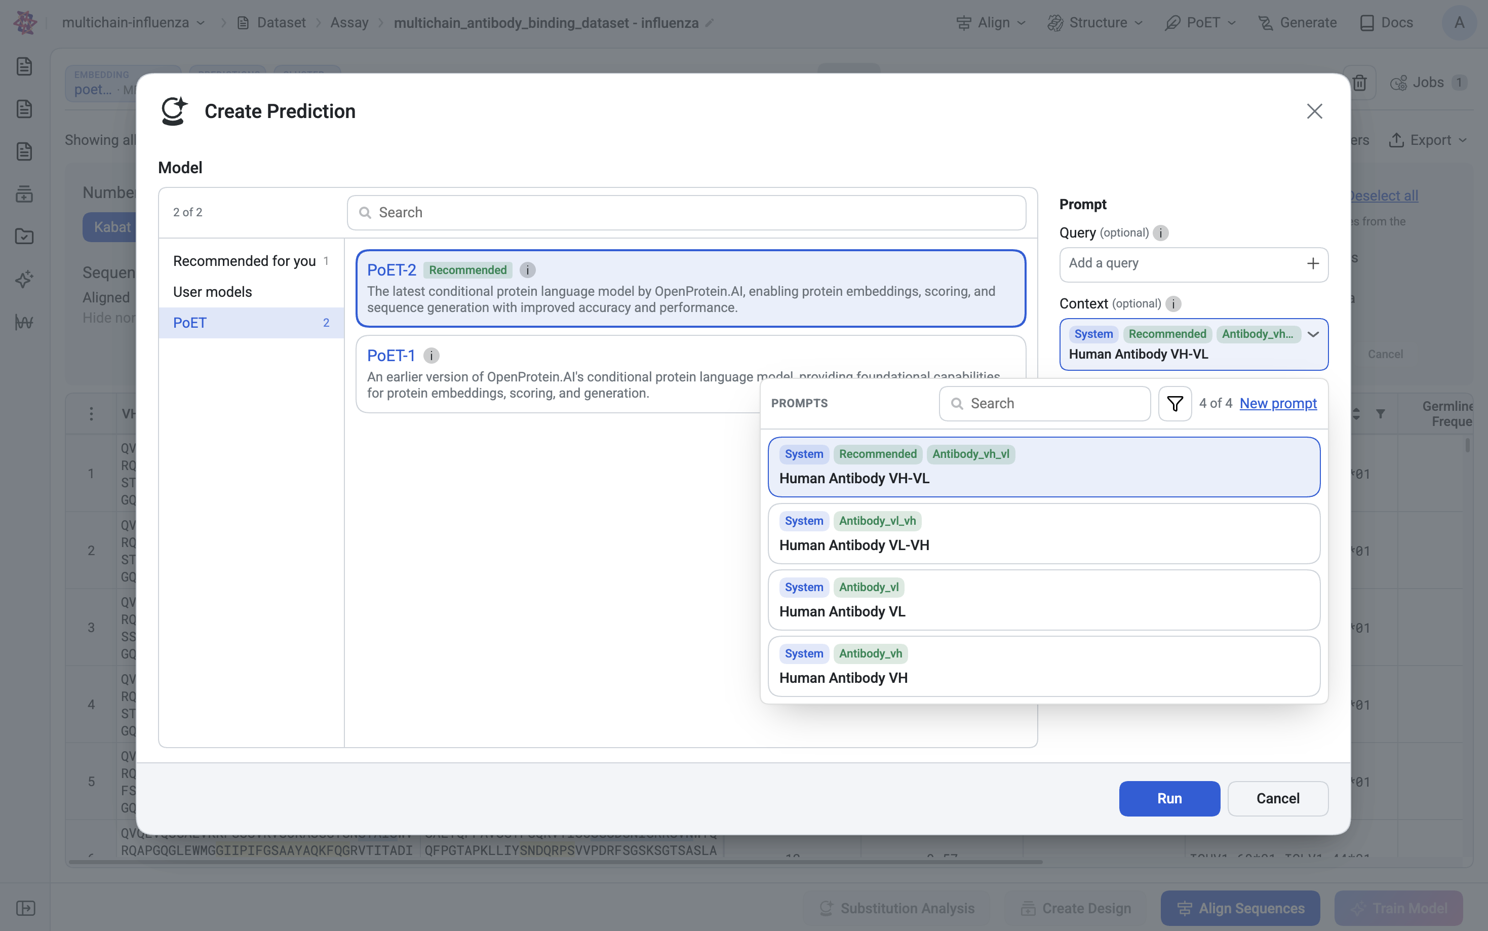Click the three-dot table options icon
Image resolution: width=1488 pixels, height=931 pixels.
(x=91, y=414)
